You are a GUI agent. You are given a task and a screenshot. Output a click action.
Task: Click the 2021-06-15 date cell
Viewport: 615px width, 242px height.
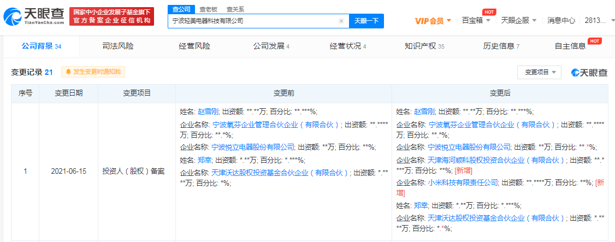pyautogui.click(x=69, y=172)
